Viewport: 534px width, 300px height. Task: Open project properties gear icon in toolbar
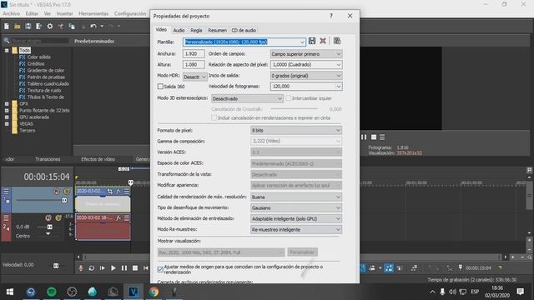tap(50, 26)
